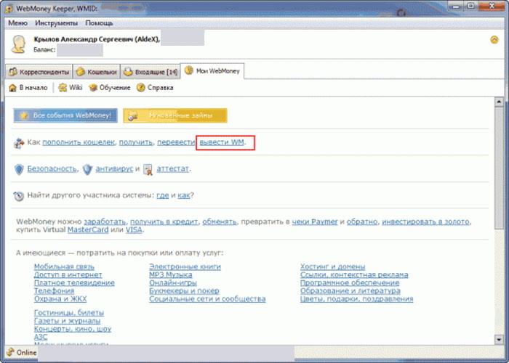Open the Инструменты menu

[x=56, y=23]
